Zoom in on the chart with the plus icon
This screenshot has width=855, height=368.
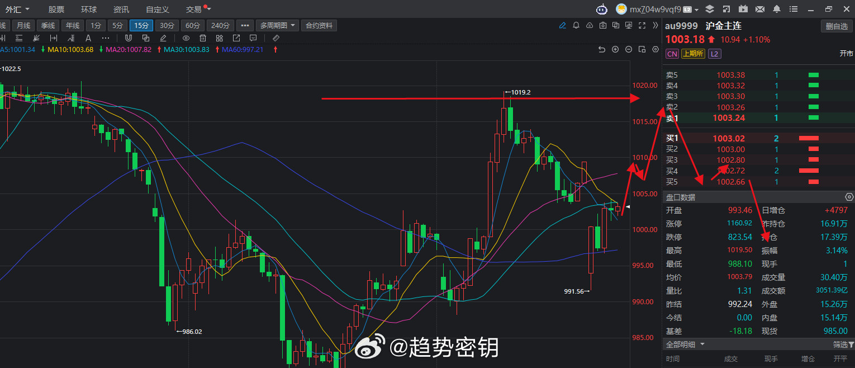pos(615,49)
